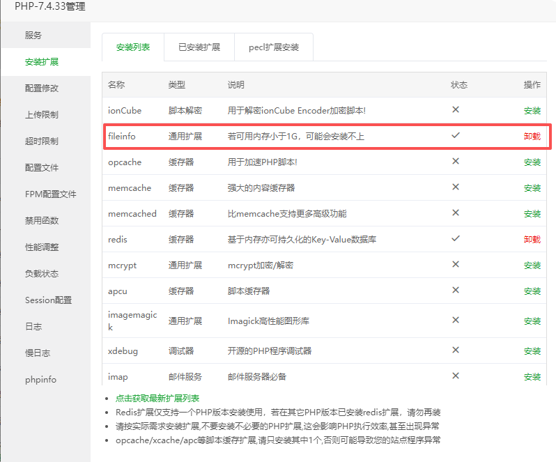Viewport: 556px width, 462px height.
Task: Go to 配置修改 sidebar item
Action: [x=42, y=88]
